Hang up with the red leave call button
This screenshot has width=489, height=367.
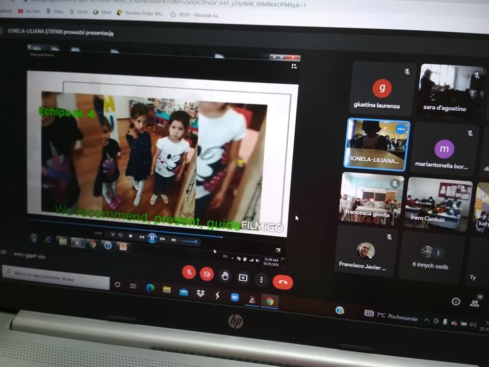282,282
